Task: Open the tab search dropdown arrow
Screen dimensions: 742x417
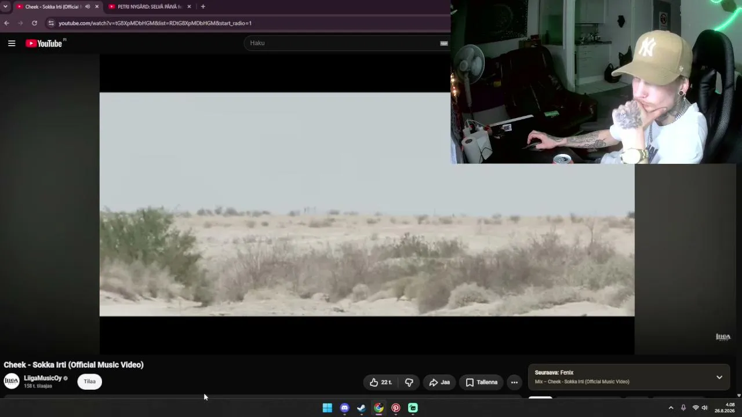Action: coord(5,6)
